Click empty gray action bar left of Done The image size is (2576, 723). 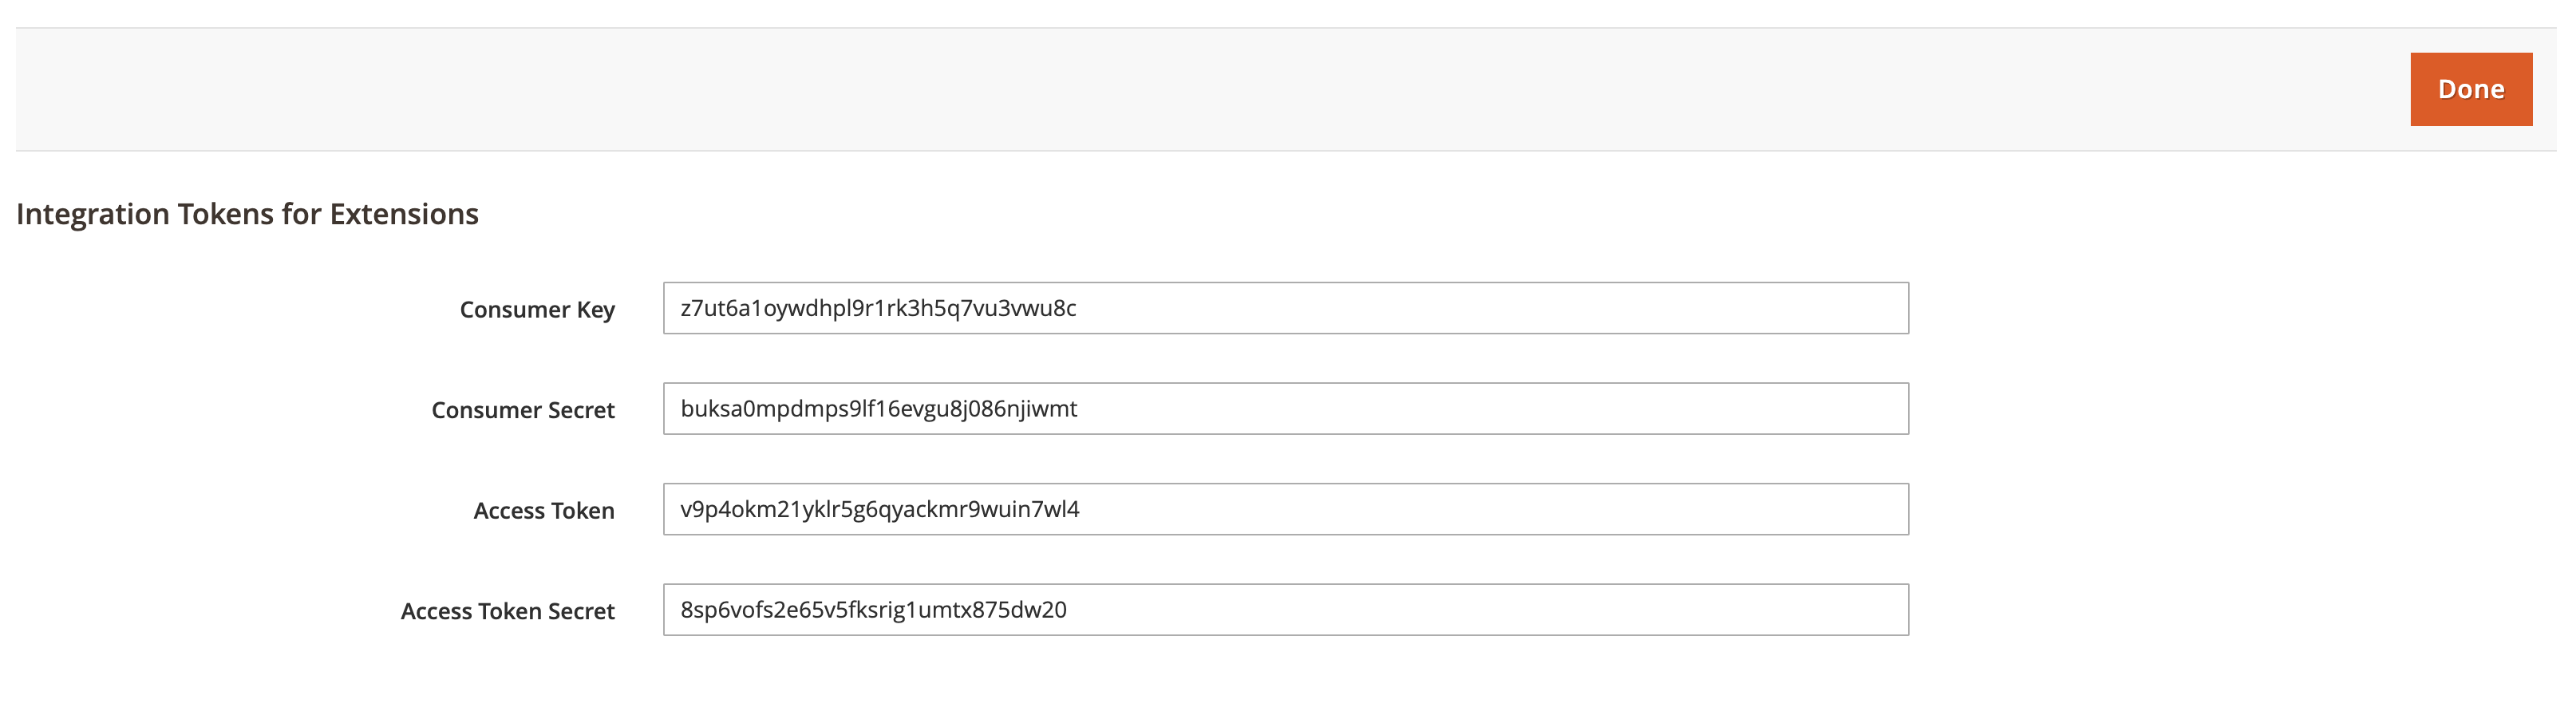click(1200, 89)
